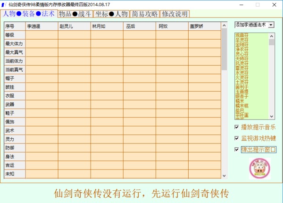Click 林月如's 武器 cell
Viewport: 283px width, 203px height.
107,104
